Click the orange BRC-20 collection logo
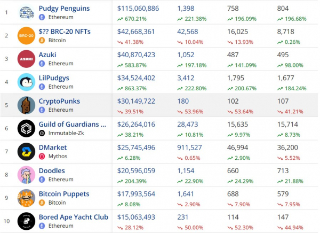 (x=27, y=36)
